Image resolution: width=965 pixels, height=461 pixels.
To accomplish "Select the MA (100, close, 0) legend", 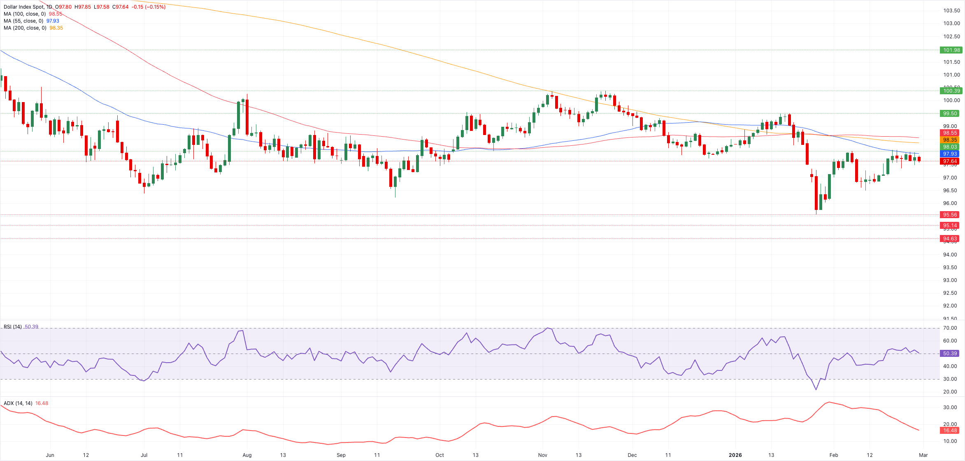I will [x=25, y=14].
